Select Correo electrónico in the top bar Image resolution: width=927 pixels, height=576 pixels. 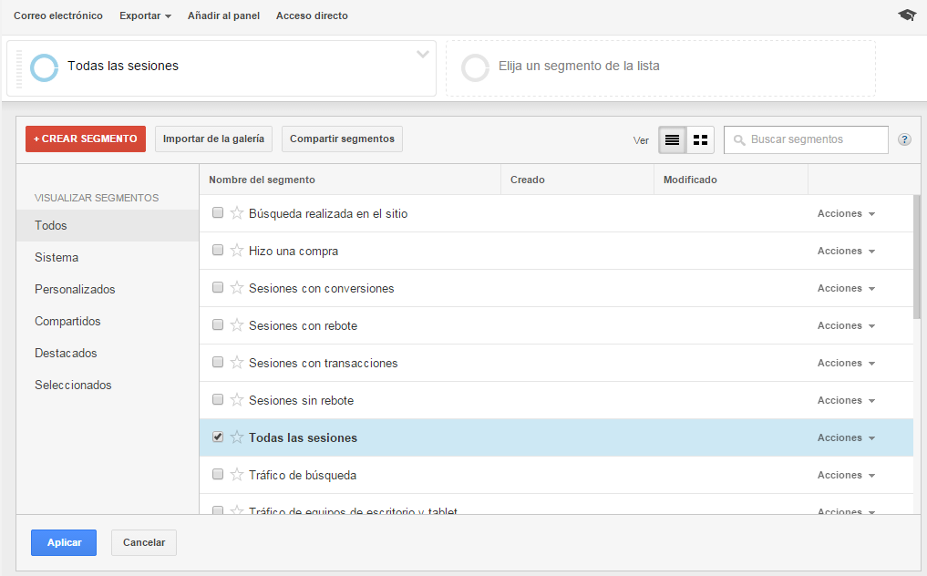click(x=57, y=15)
